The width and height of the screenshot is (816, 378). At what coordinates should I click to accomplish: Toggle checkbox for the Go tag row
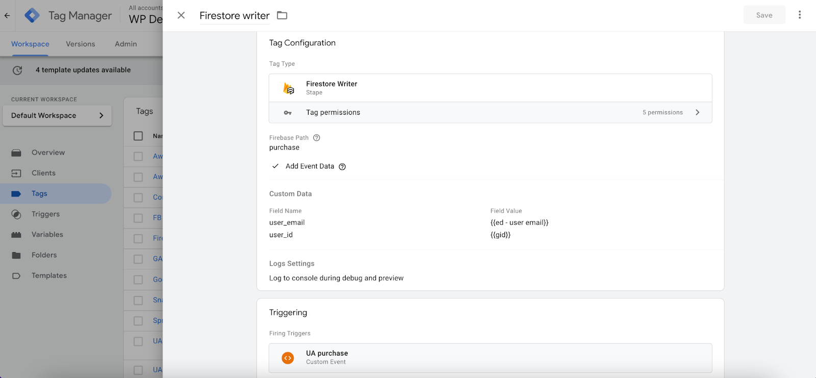138,280
